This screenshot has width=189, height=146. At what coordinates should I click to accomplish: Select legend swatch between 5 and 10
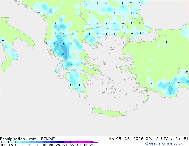click(32, 142)
